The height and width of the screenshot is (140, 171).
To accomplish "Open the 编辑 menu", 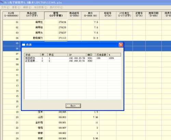I will pos(27,7).
